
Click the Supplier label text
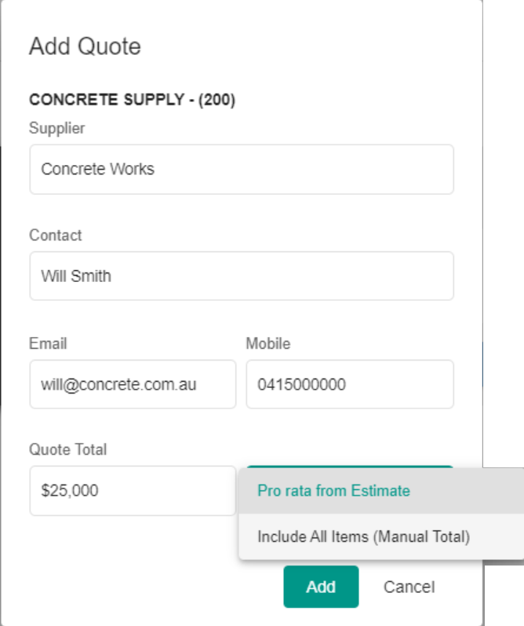point(56,127)
